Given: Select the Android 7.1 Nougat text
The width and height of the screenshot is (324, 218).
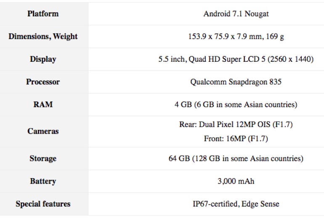Looking at the screenshot, I should pyautogui.click(x=236, y=14).
